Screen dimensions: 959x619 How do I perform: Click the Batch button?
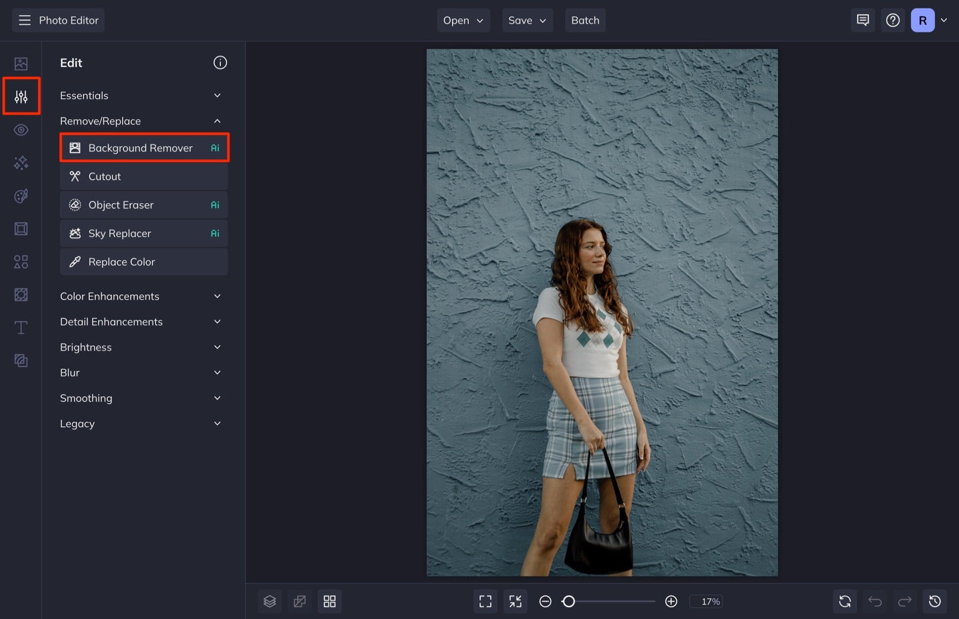(x=585, y=20)
